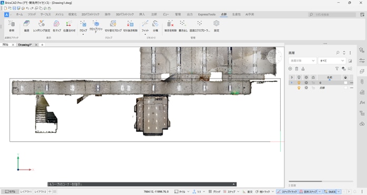Click the Crop Solid tool icon
Viewport: 367px width, 195px height.
[x=96, y=24]
